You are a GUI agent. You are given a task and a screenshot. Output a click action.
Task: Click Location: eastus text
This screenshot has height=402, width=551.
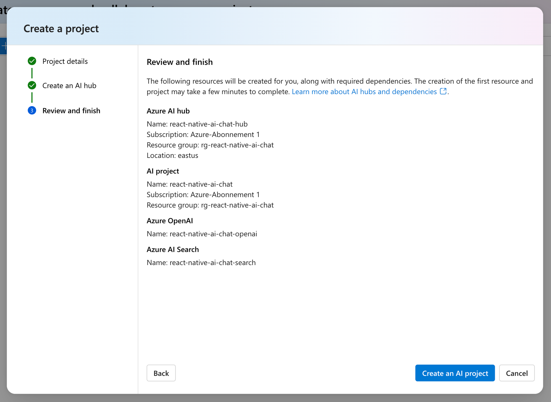click(x=172, y=155)
